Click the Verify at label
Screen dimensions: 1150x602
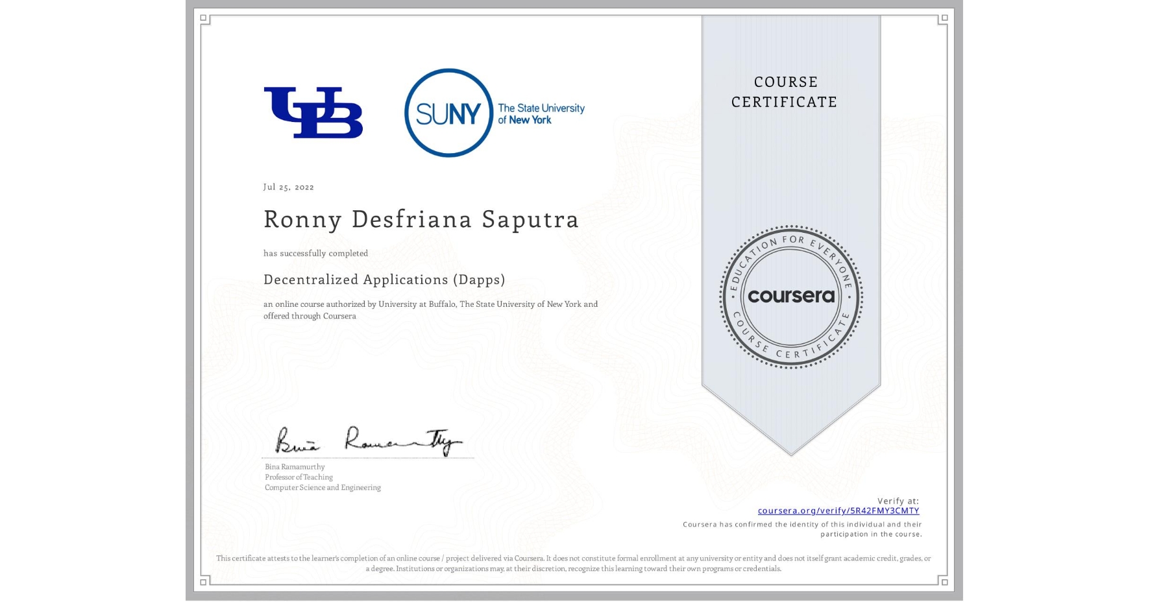pyautogui.click(x=899, y=500)
